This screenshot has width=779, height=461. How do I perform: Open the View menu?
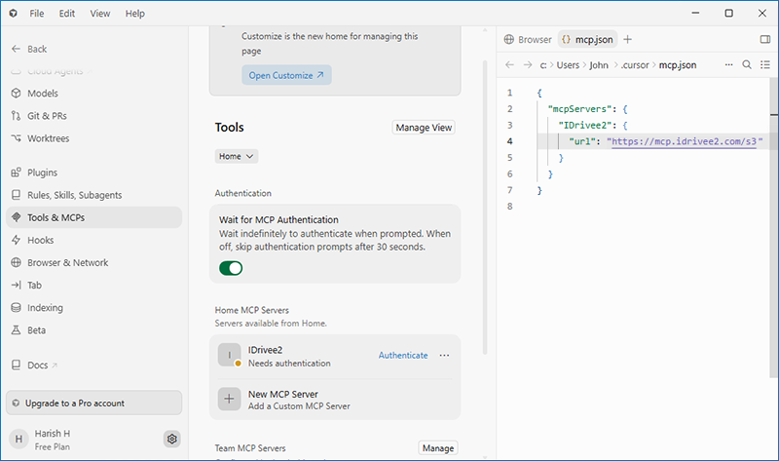100,14
